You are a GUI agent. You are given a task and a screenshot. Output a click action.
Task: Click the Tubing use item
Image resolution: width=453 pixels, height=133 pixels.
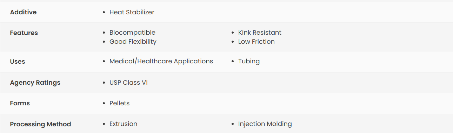(249, 61)
